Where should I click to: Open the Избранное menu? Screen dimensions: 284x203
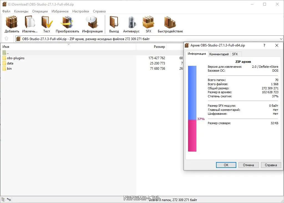(60, 11)
